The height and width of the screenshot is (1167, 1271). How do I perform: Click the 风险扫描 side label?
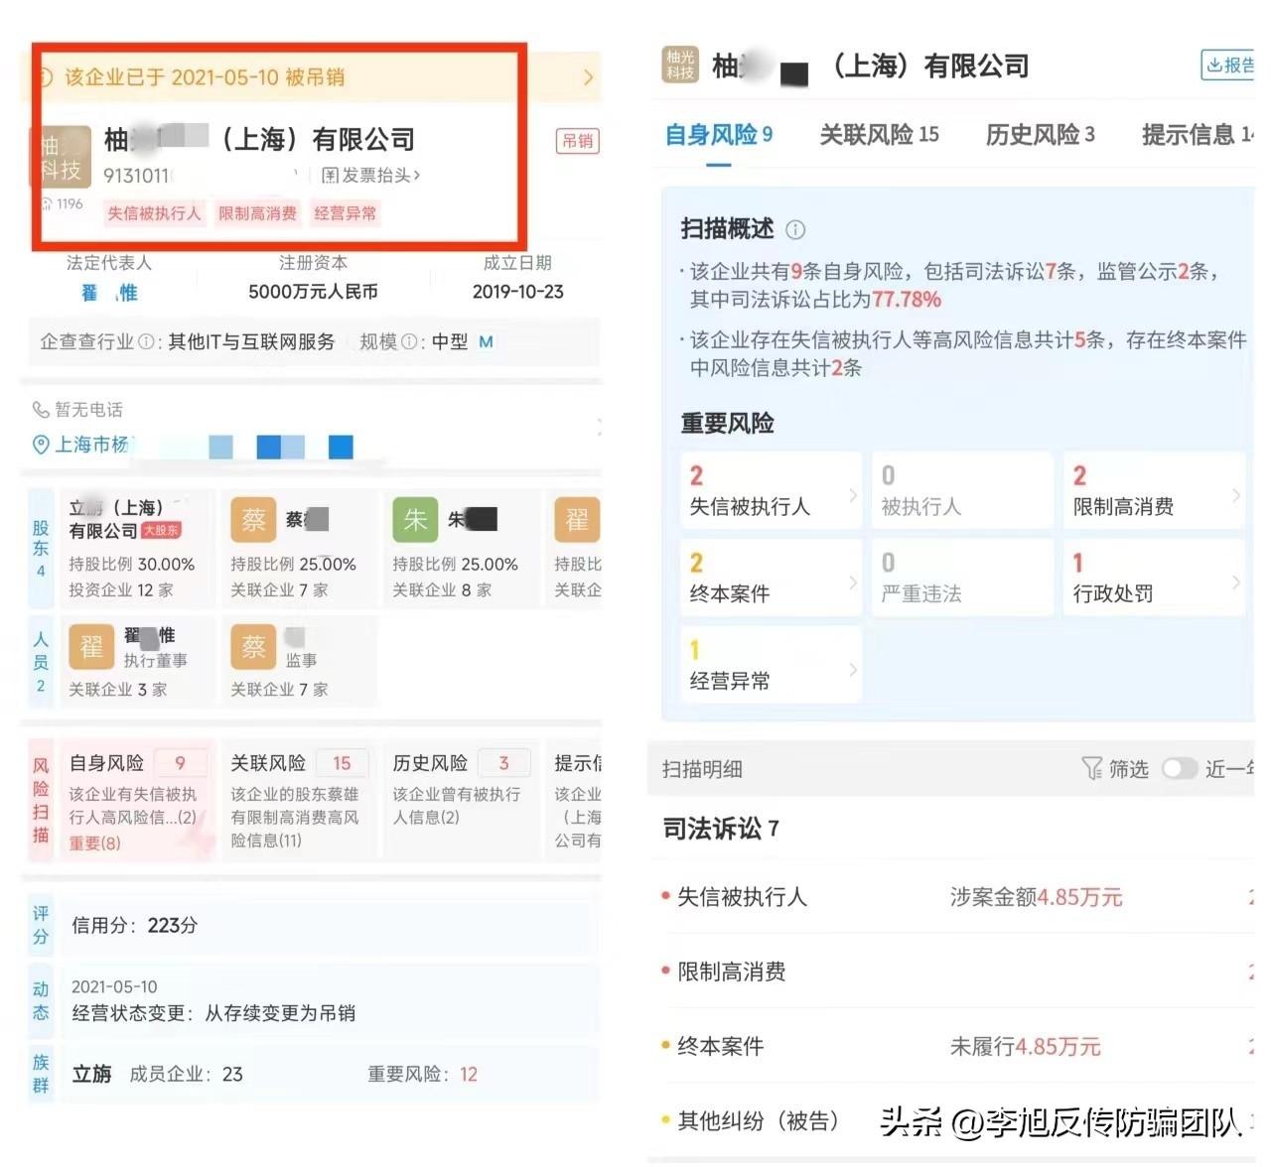click(41, 801)
